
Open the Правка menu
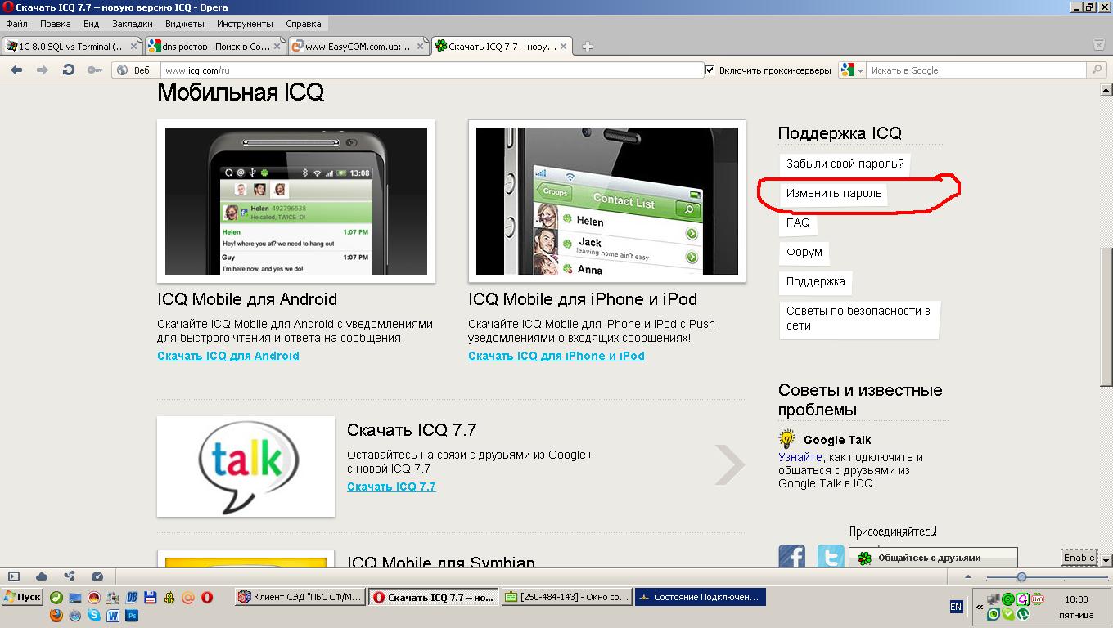[55, 24]
